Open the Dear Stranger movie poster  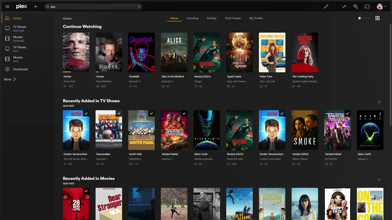point(109,204)
